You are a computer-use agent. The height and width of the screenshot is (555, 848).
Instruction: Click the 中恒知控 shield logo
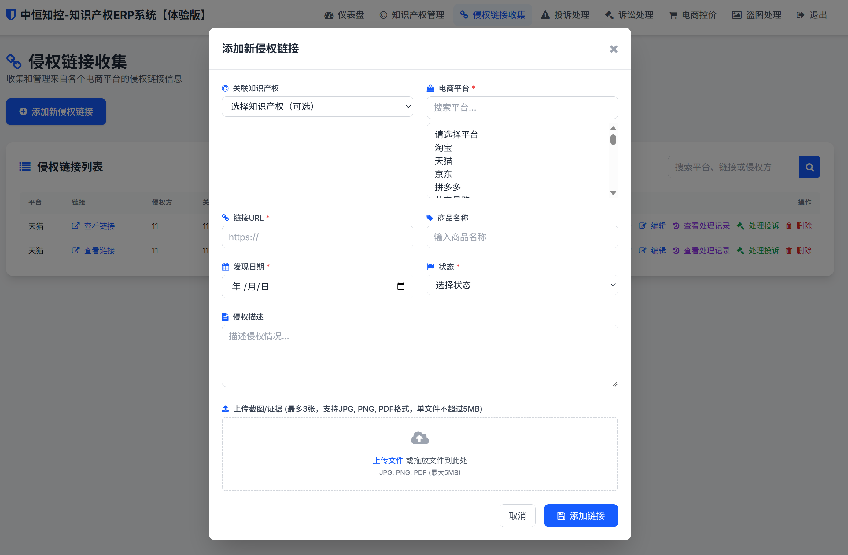(x=12, y=15)
